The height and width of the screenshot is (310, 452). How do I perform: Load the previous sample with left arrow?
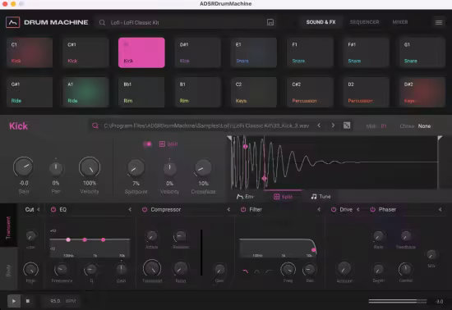coord(319,125)
